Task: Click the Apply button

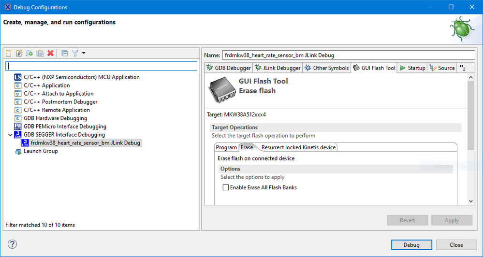Action: pyautogui.click(x=452, y=220)
